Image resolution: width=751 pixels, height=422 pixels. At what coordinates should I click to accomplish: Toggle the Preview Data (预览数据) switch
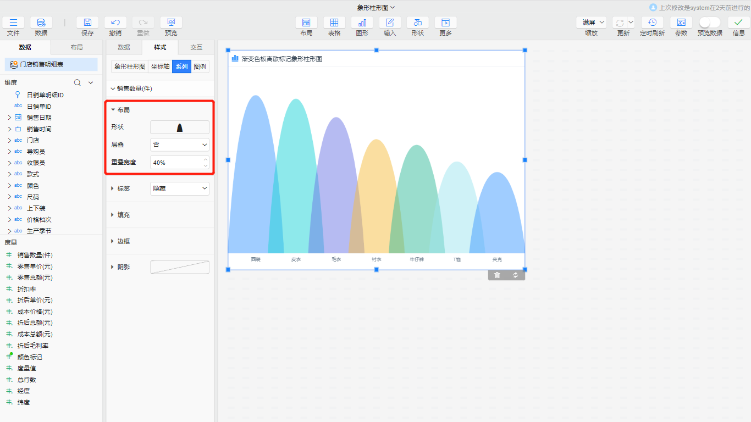709,23
